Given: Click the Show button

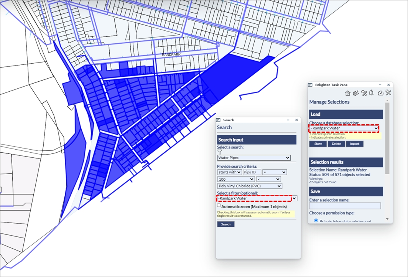Looking at the screenshot, I should [x=318, y=144].
